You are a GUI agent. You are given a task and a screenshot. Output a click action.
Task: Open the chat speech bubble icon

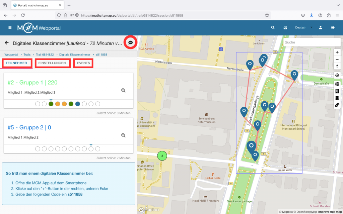click(x=130, y=43)
